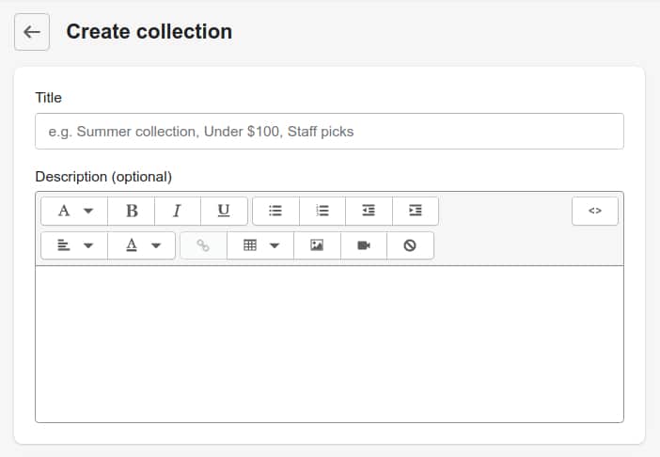Click the Title input field
This screenshot has width=660, height=457.
[330, 132]
